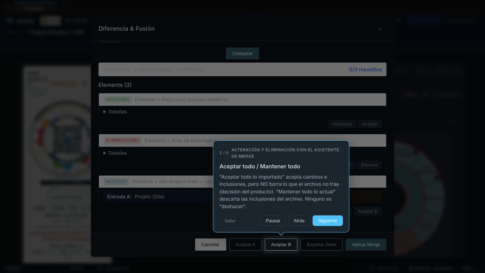The height and width of the screenshot is (273, 485).
Task: Close the Diferencia & Fusión dialog
Action: point(380,29)
